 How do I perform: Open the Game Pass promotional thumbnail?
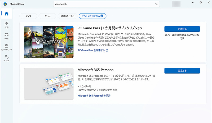[x=49, y=42]
